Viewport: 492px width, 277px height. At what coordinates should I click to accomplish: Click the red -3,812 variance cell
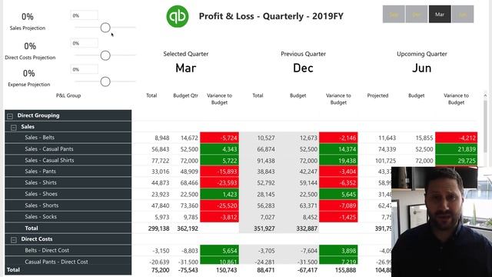[x=219, y=217]
